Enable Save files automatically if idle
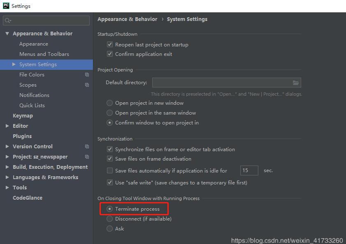 tap(110, 170)
